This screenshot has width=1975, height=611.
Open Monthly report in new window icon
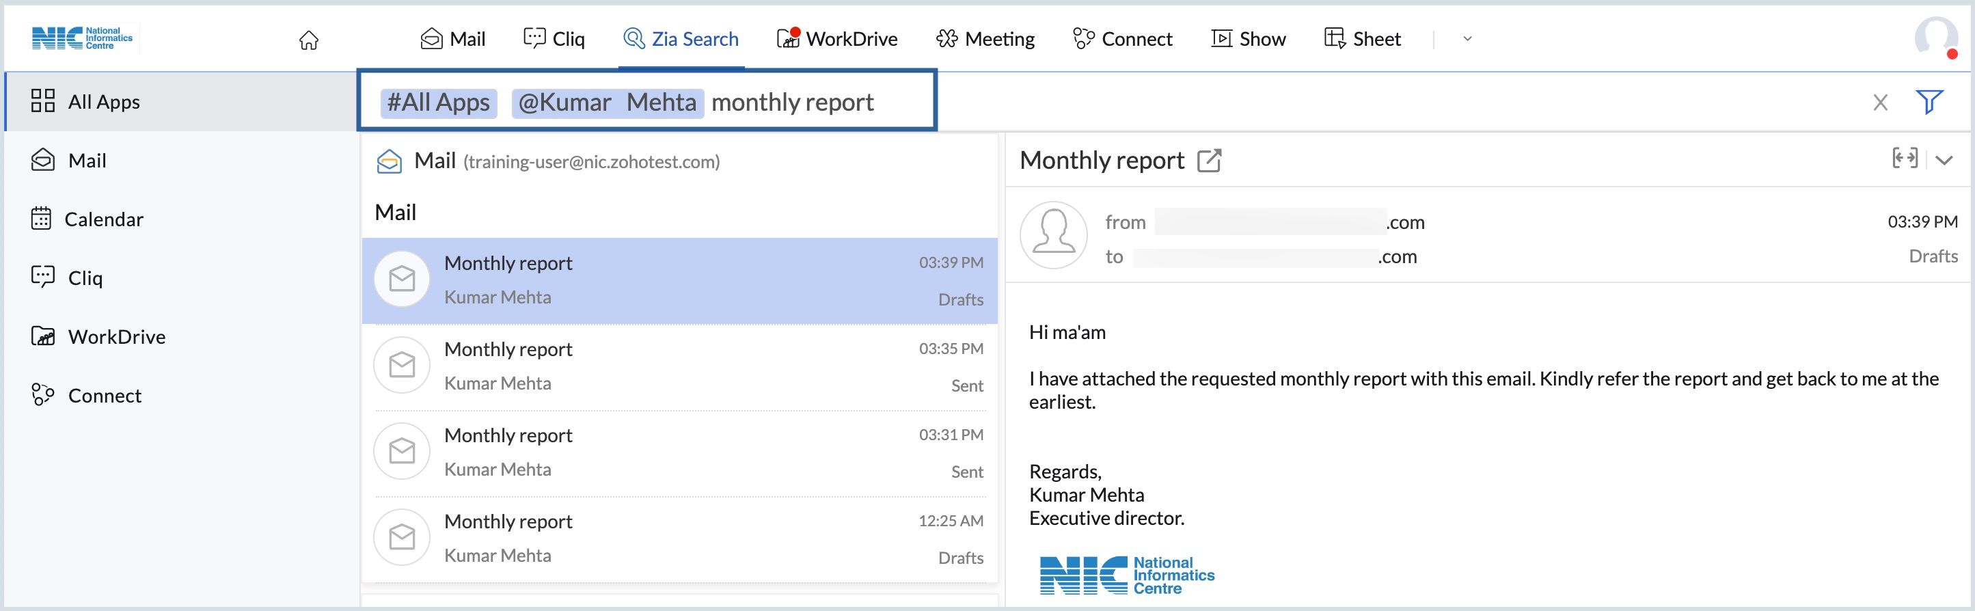[1208, 161]
